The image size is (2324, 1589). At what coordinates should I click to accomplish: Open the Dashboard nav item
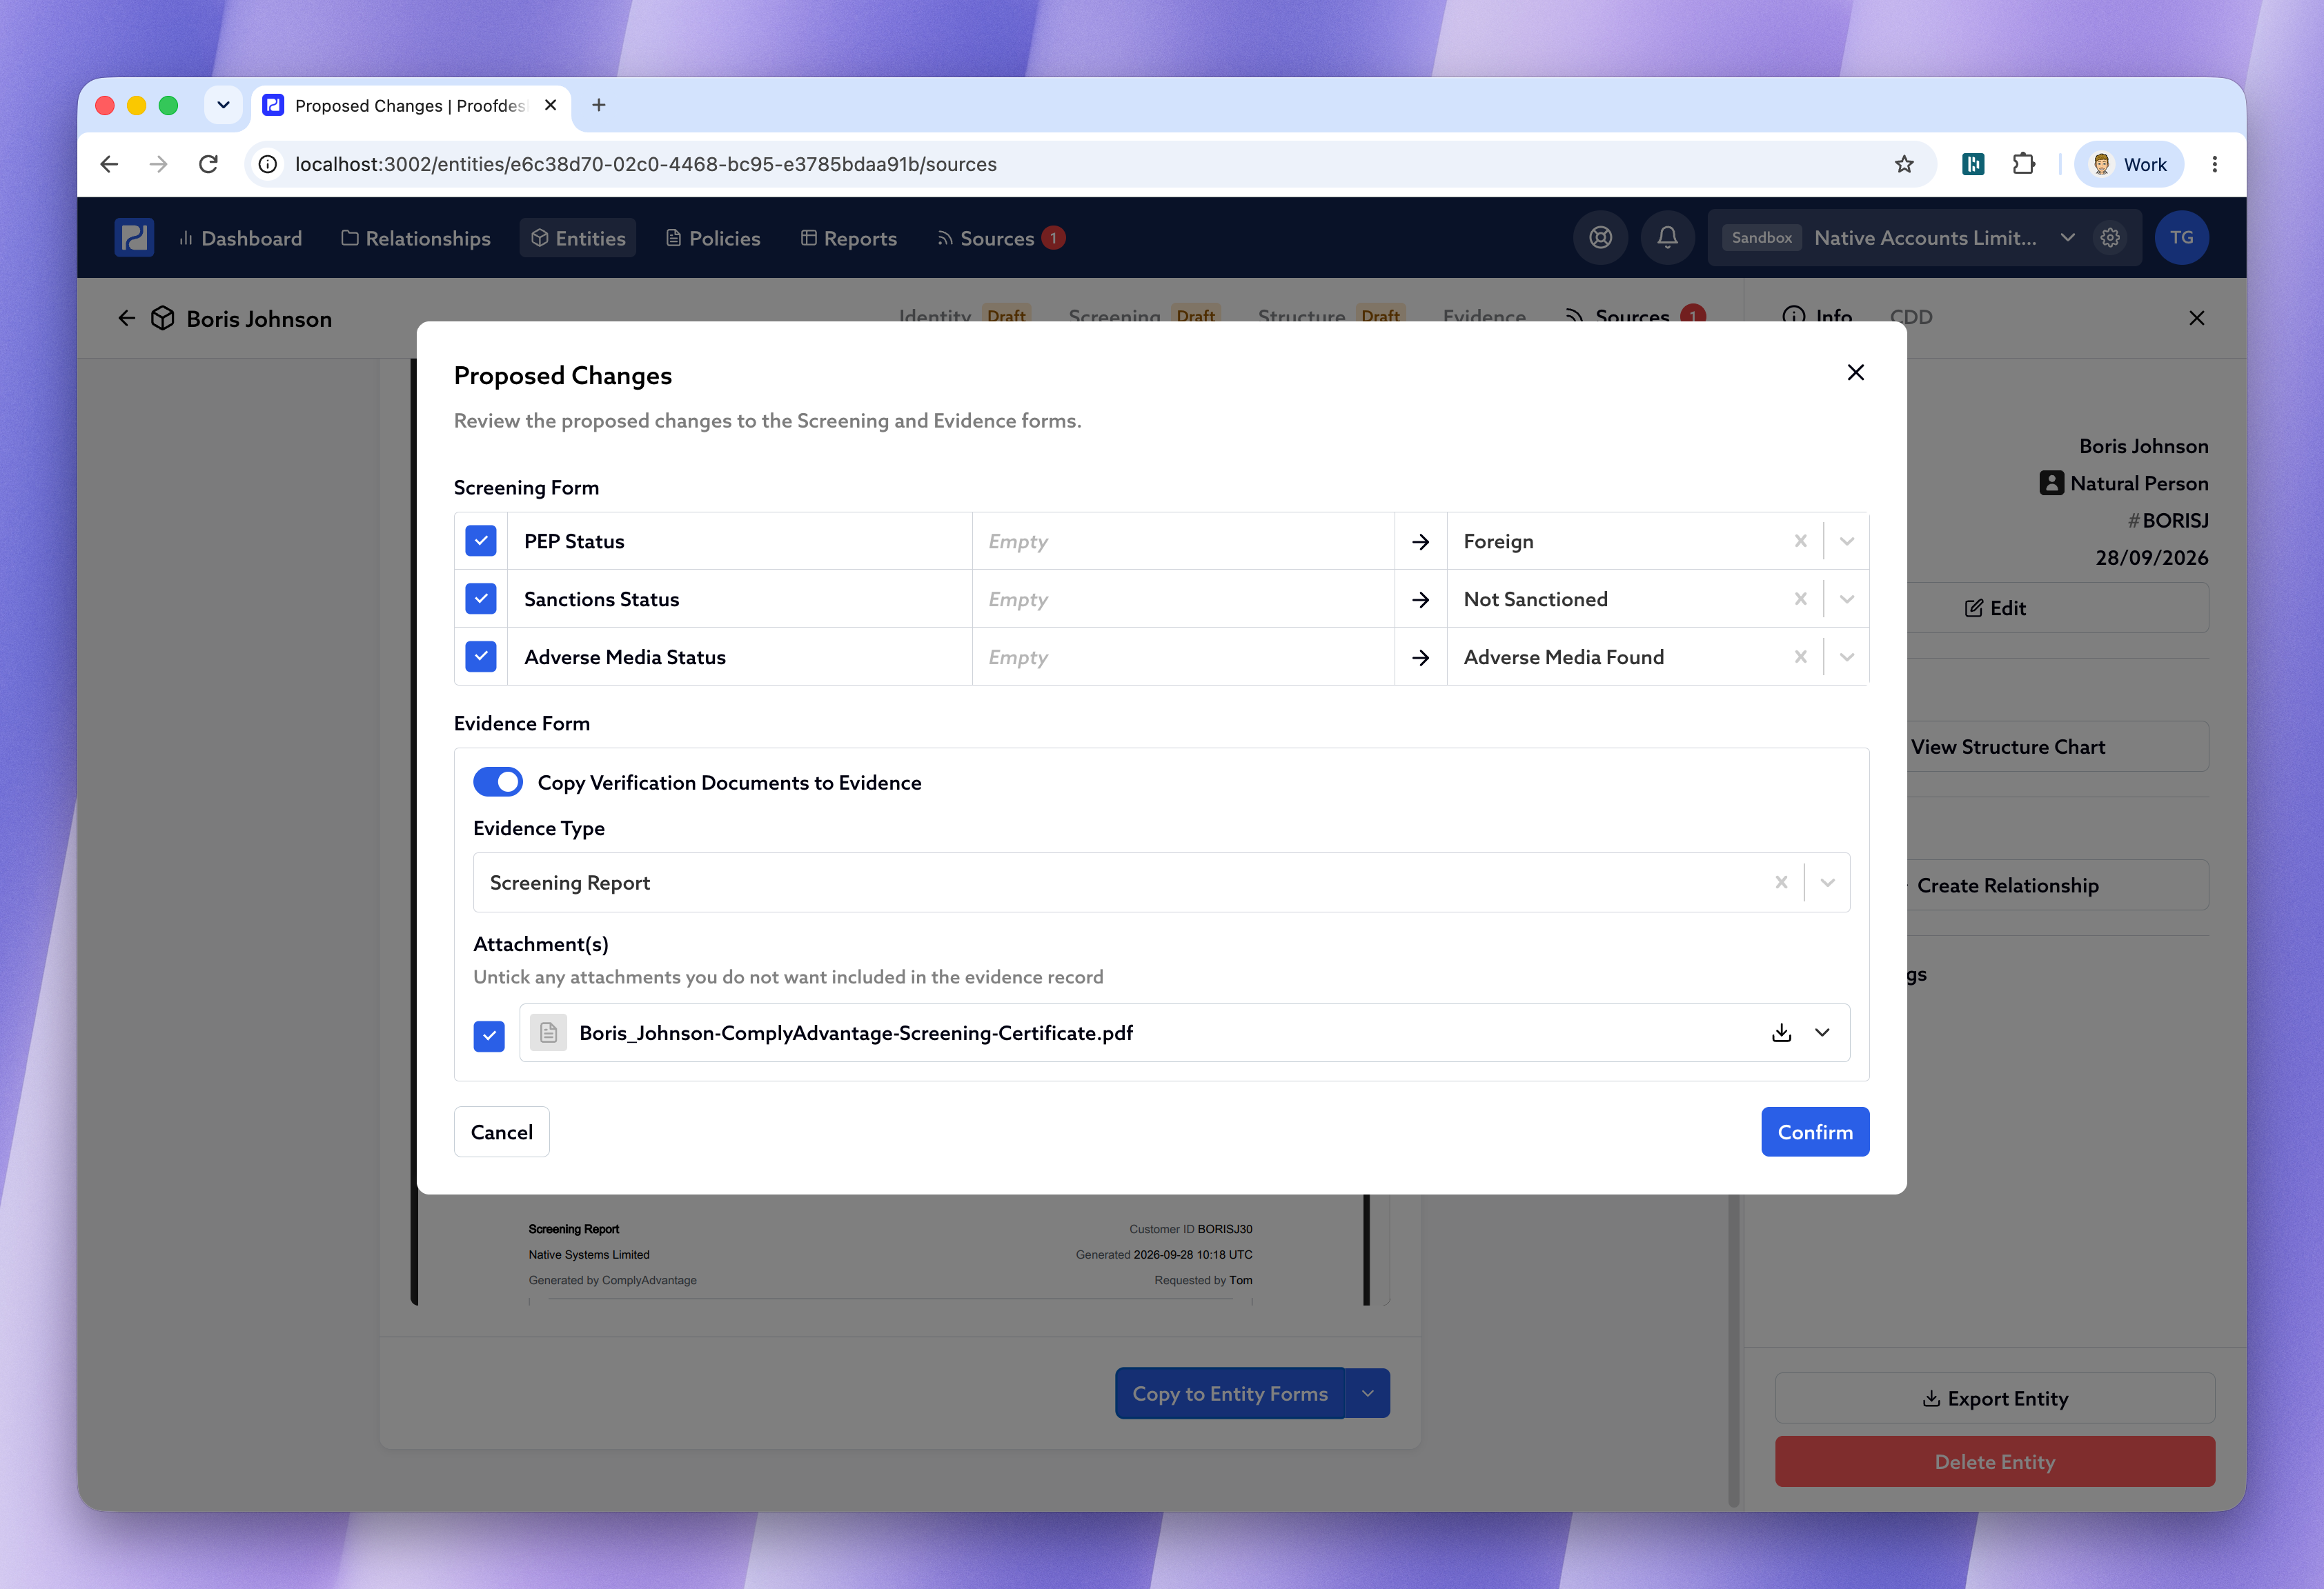coord(241,238)
